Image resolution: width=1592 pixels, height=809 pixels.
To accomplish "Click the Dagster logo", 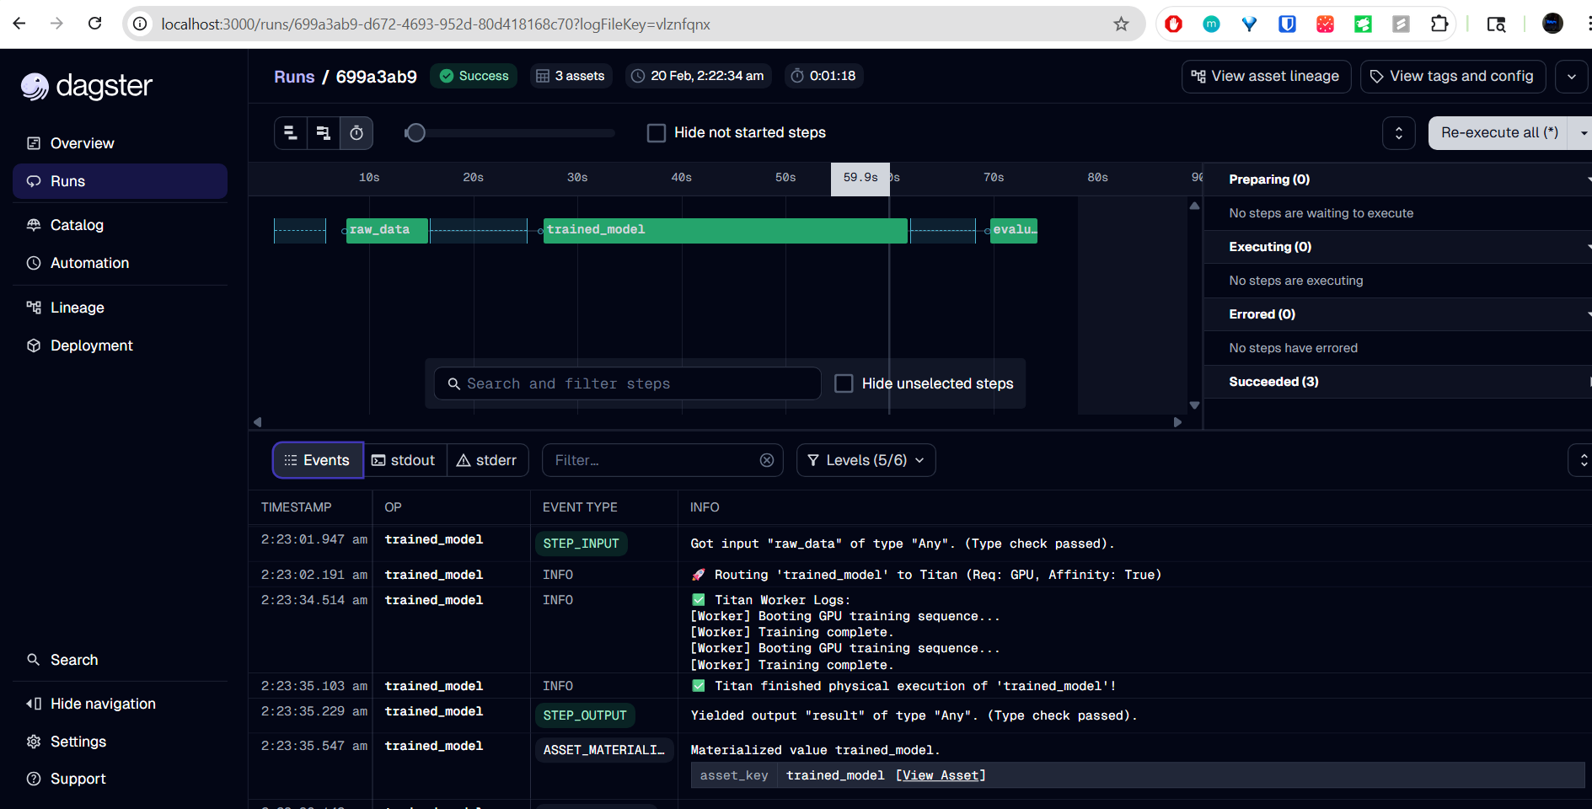I will (x=87, y=86).
